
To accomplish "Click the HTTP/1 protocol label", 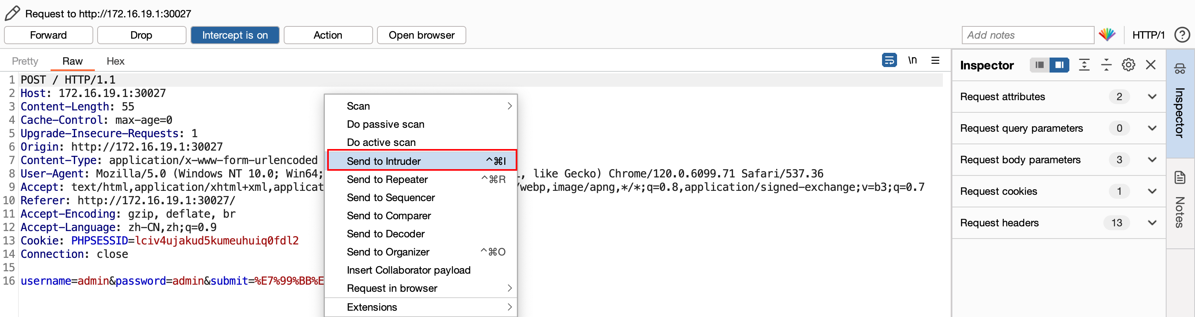I will [x=1148, y=35].
